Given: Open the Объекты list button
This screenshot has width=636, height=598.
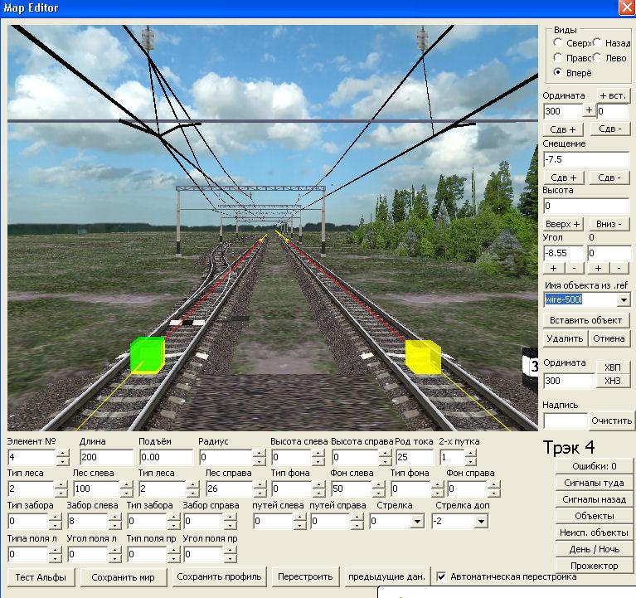Looking at the screenshot, I should (595, 516).
